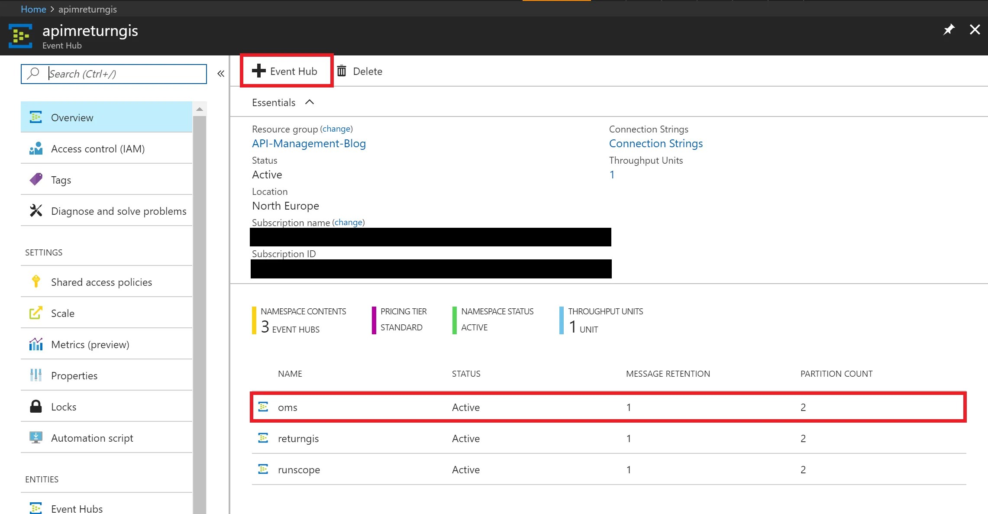Change the resource group via change link

coord(336,129)
